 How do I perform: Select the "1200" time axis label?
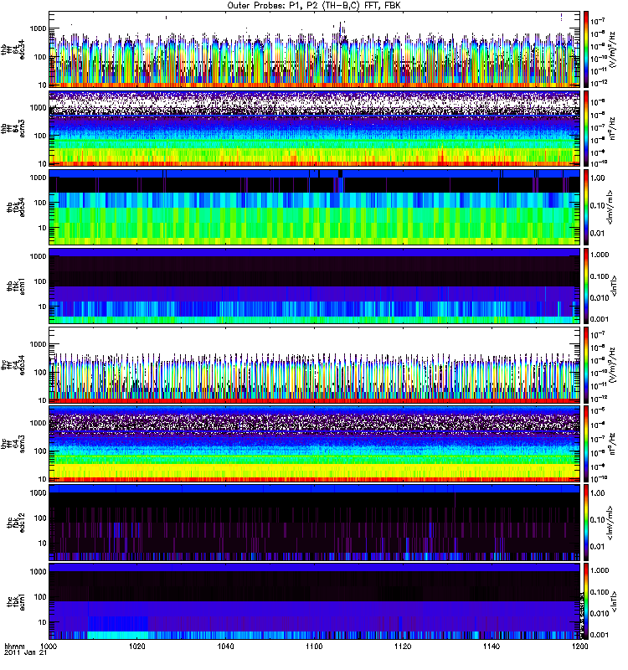(x=579, y=646)
